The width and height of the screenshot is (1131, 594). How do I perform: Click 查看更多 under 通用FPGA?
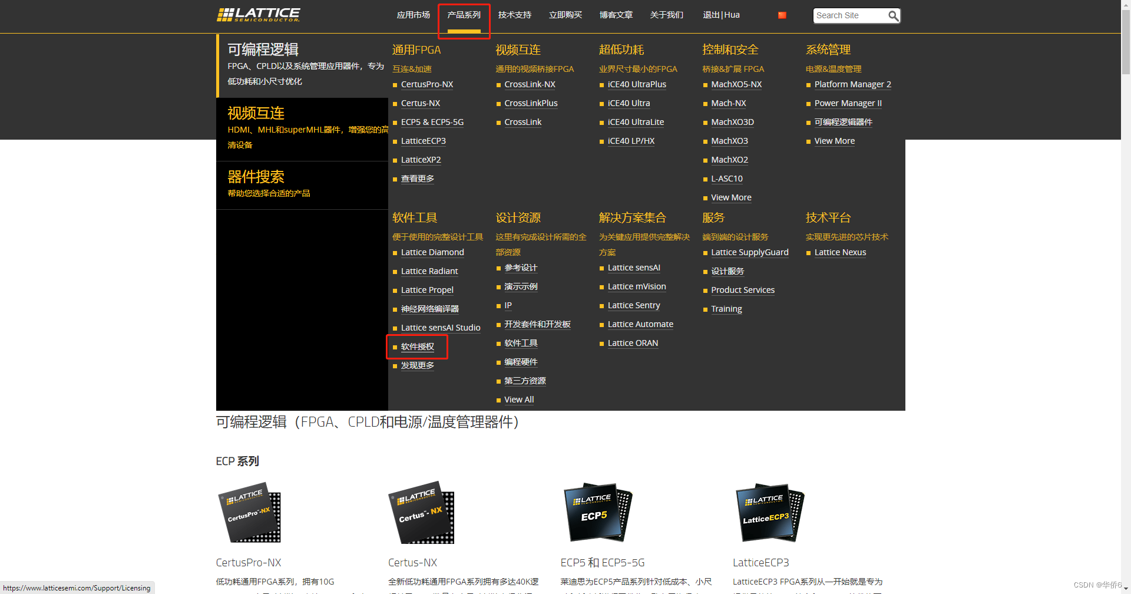point(418,179)
